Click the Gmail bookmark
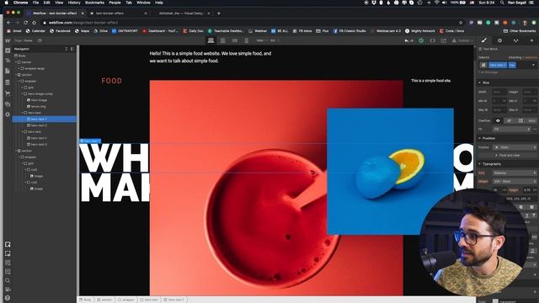This screenshot has width=539, height=303. click(14, 31)
